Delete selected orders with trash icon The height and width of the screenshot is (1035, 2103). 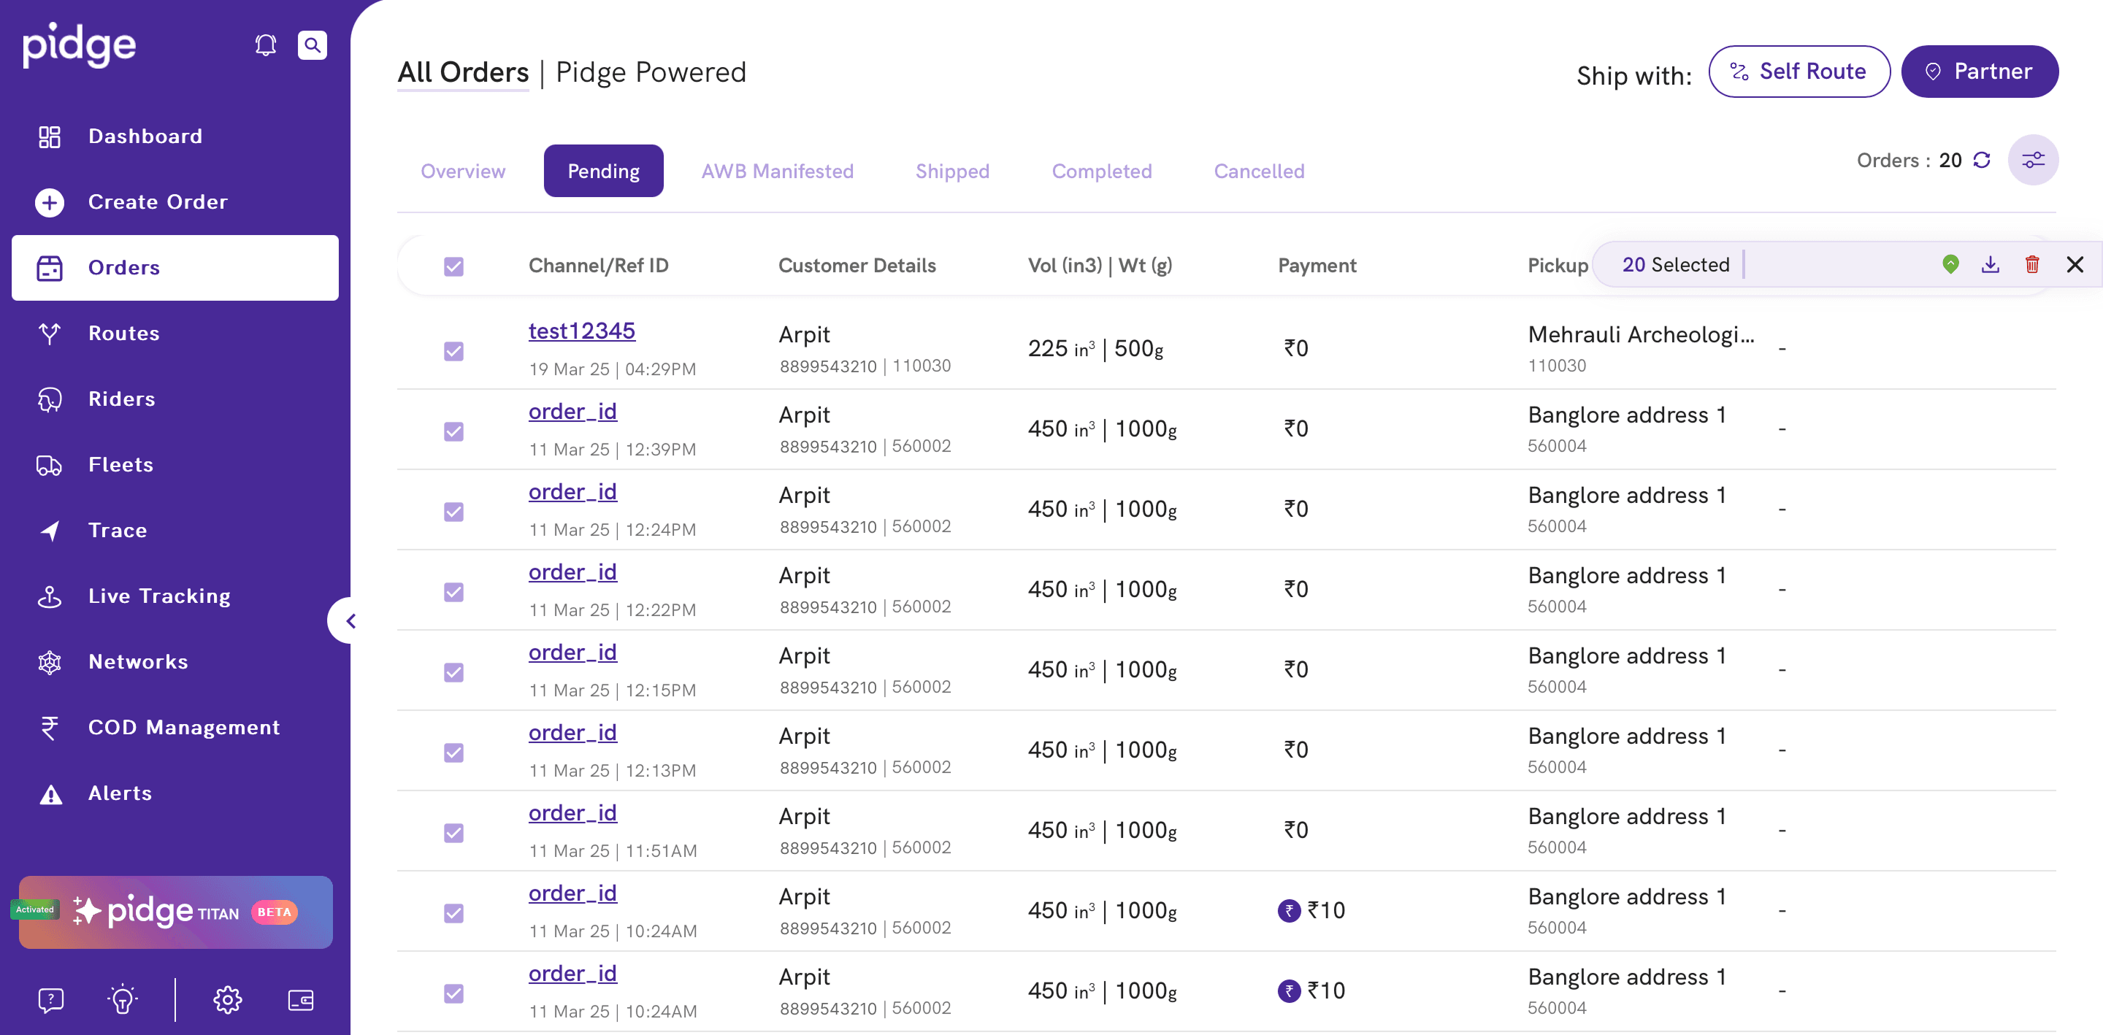coord(2032,264)
